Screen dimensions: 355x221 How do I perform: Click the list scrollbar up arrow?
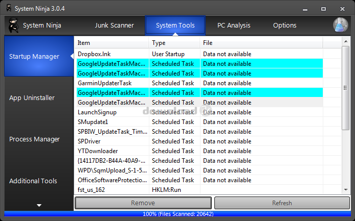tap(346, 41)
